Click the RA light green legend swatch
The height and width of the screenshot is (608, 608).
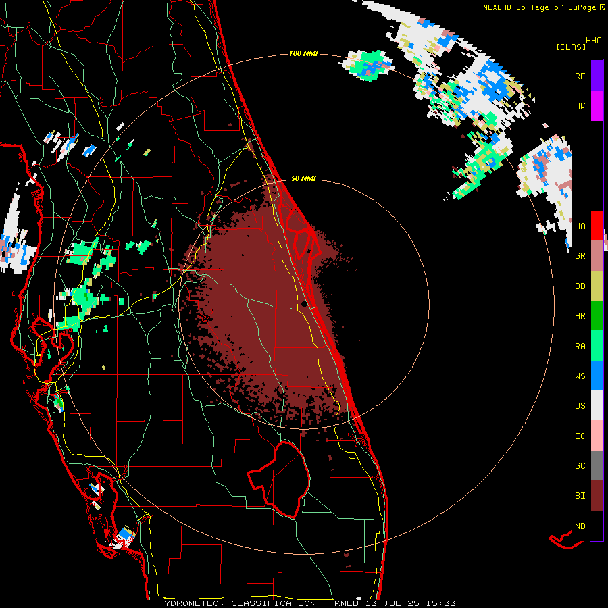(x=597, y=346)
